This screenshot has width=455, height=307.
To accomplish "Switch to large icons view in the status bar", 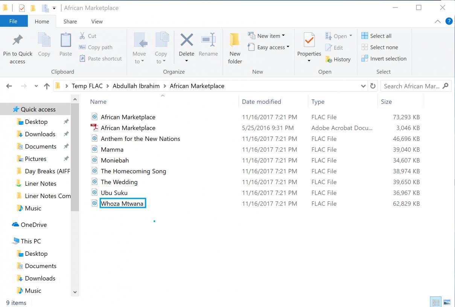I will pos(447,302).
